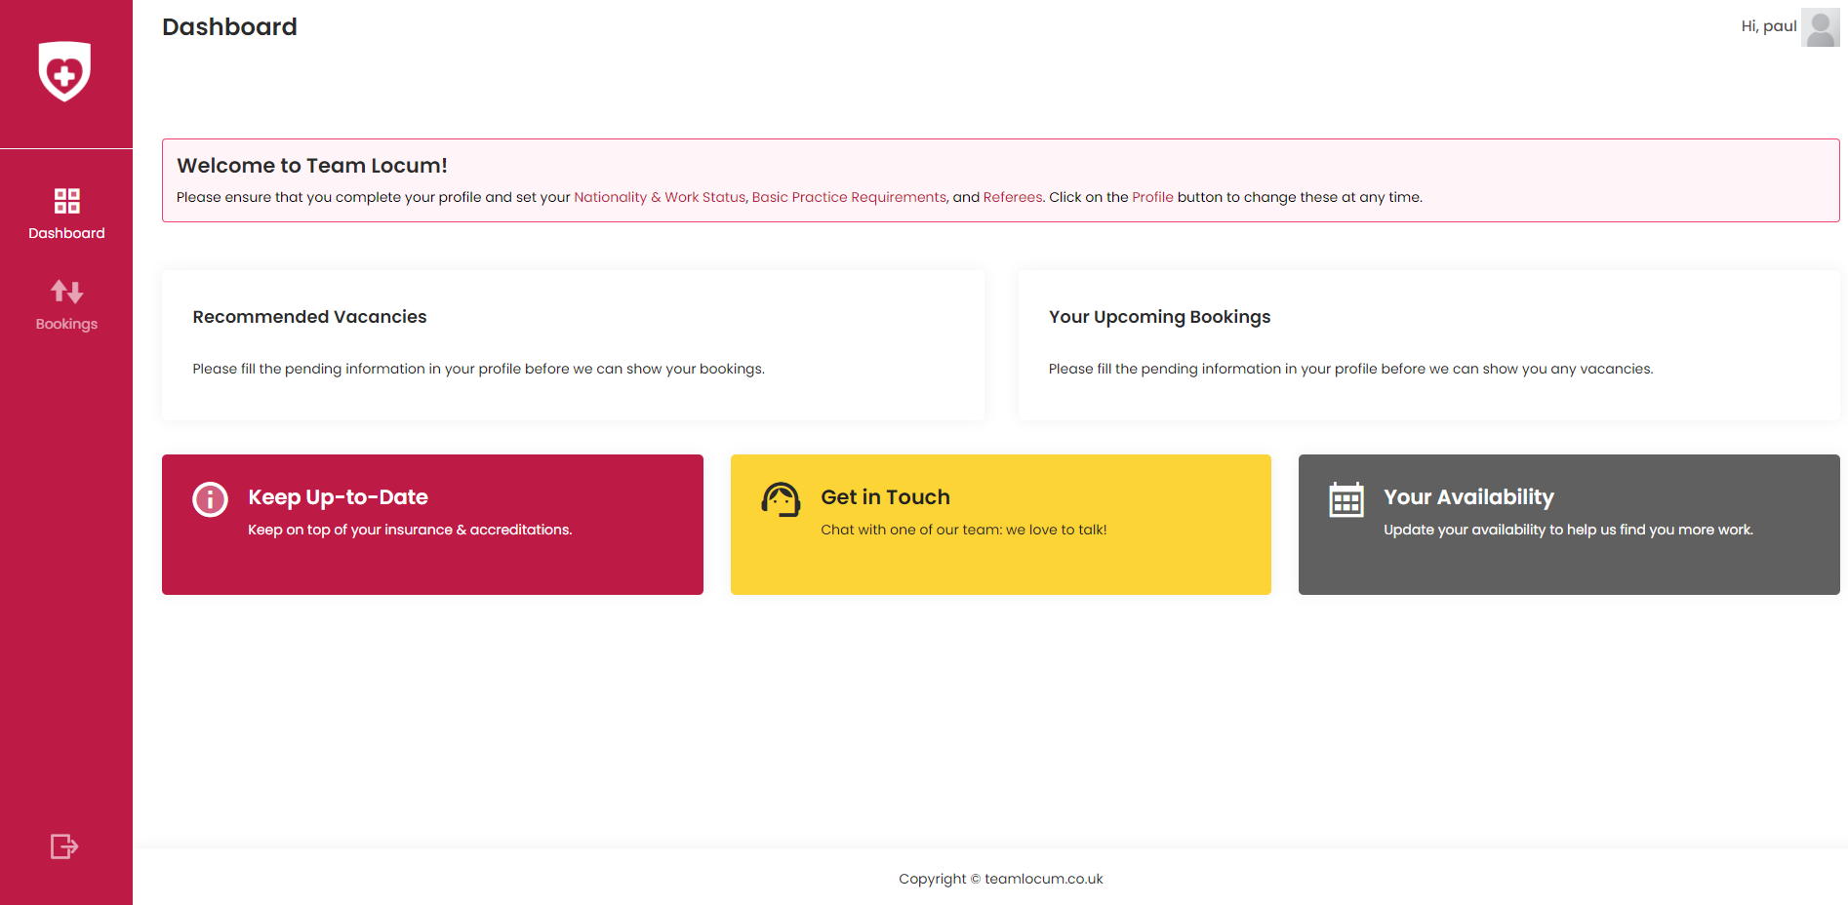Click the Team Locum shield logo
This screenshot has width=1848, height=905.
click(x=64, y=71)
